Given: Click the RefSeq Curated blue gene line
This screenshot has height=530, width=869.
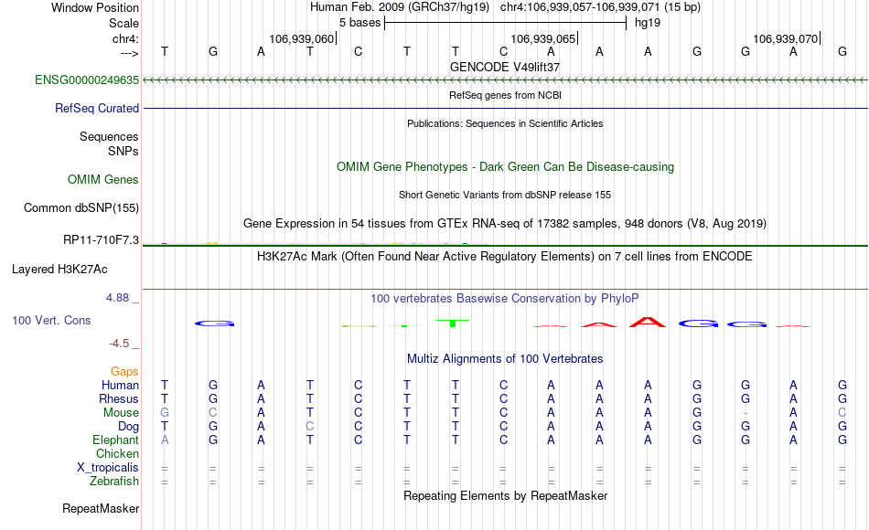Looking at the screenshot, I should point(505,108).
